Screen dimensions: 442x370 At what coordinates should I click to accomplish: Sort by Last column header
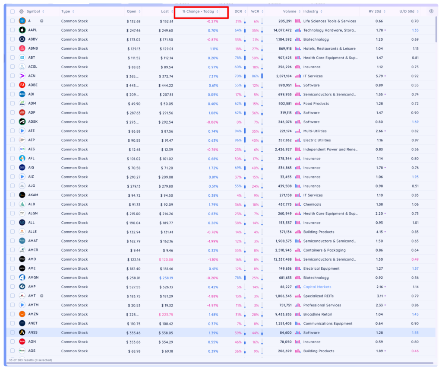pos(167,12)
